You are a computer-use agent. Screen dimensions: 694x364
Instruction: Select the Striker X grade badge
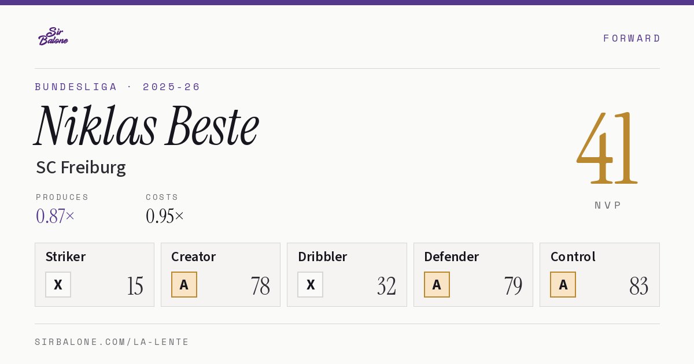(58, 285)
